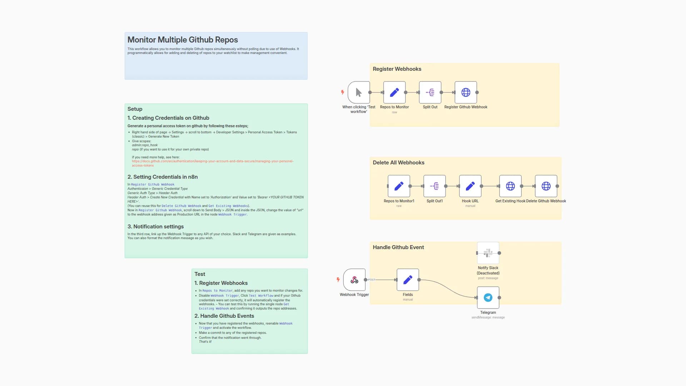Open the Split Out1 node
Viewport: 686px width, 386px height.
(x=435, y=186)
